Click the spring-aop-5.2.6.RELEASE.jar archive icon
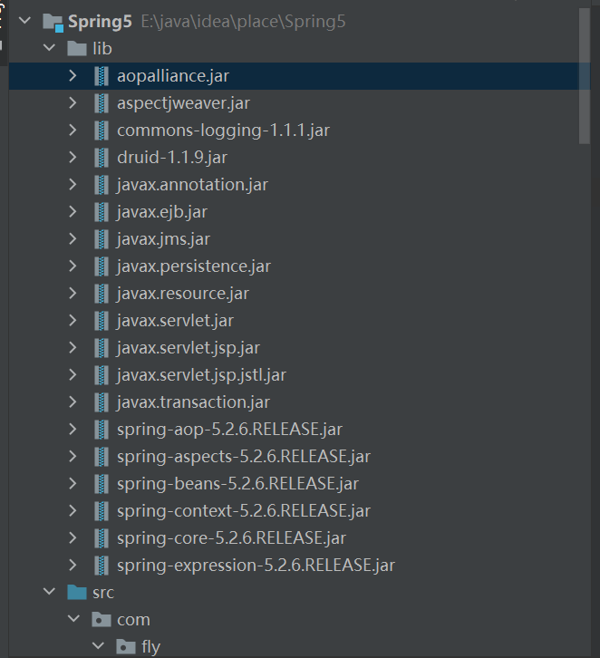Image resolution: width=600 pixels, height=658 pixels. (102, 430)
